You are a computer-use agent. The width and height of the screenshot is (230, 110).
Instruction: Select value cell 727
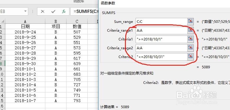pos(77,84)
